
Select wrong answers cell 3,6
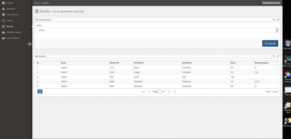pos(266,72)
